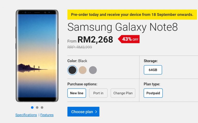Open the Specifications link

point(26,115)
